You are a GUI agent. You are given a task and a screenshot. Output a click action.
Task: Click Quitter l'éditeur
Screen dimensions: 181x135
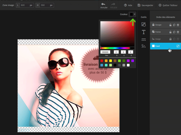169,5
